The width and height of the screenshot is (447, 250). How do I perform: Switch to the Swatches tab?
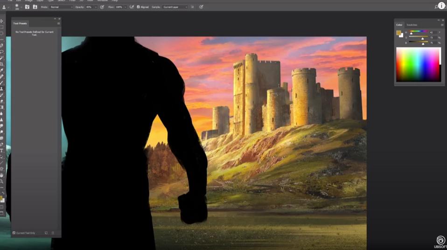tap(412, 25)
